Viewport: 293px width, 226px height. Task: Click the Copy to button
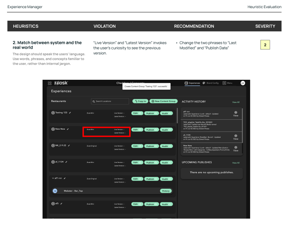click(x=141, y=101)
